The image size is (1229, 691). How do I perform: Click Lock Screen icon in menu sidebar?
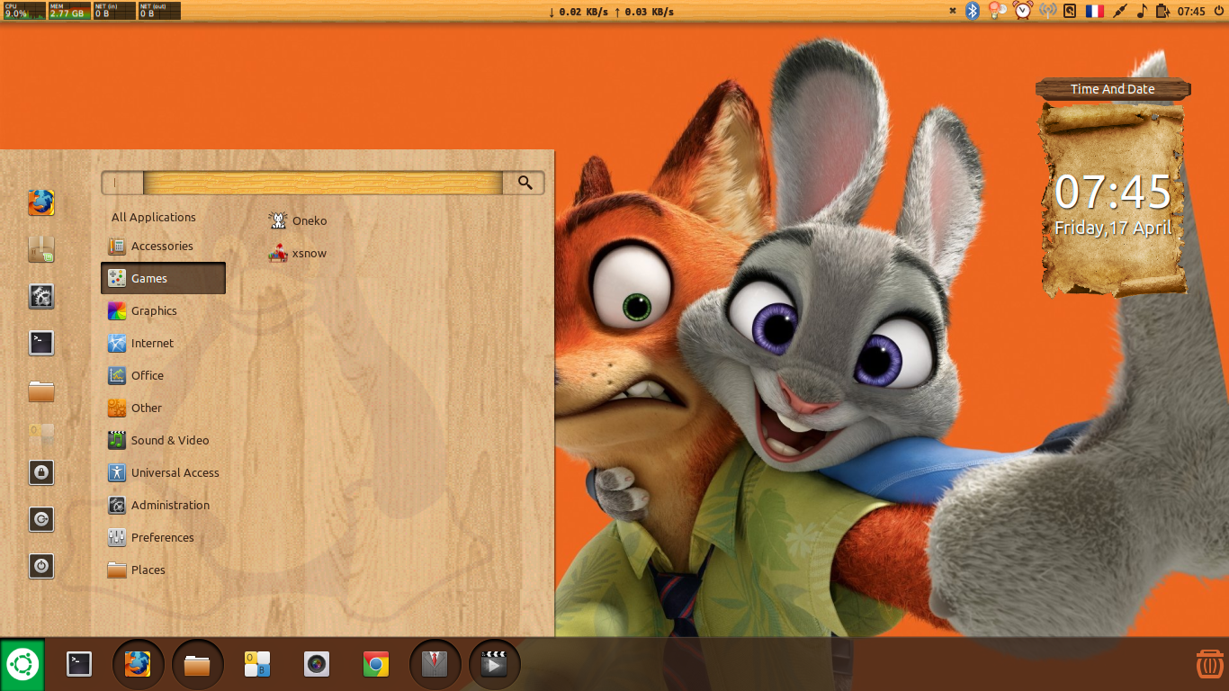coord(41,472)
